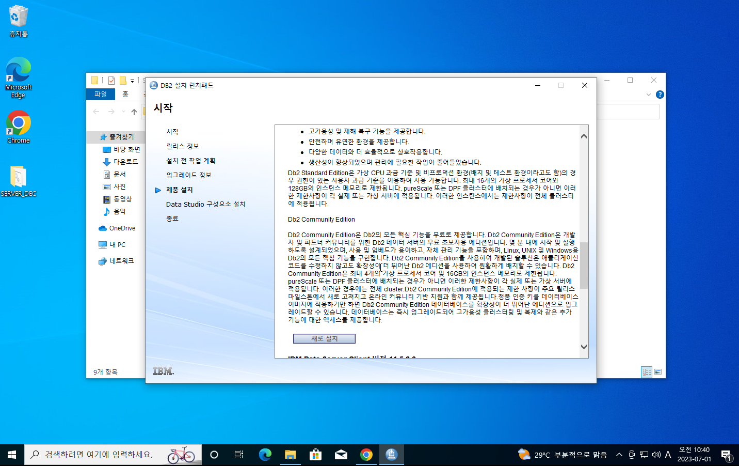Select 다운로드 in Explorer sidebar
Image resolution: width=739 pixels, height=466 pixels.
(121, 162)
